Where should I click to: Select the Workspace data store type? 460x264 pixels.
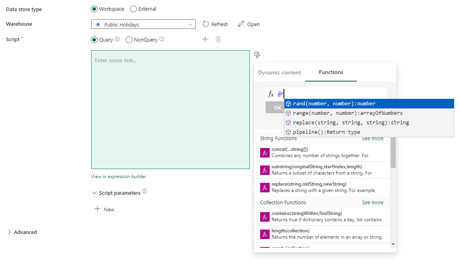[x=94, y=9]
